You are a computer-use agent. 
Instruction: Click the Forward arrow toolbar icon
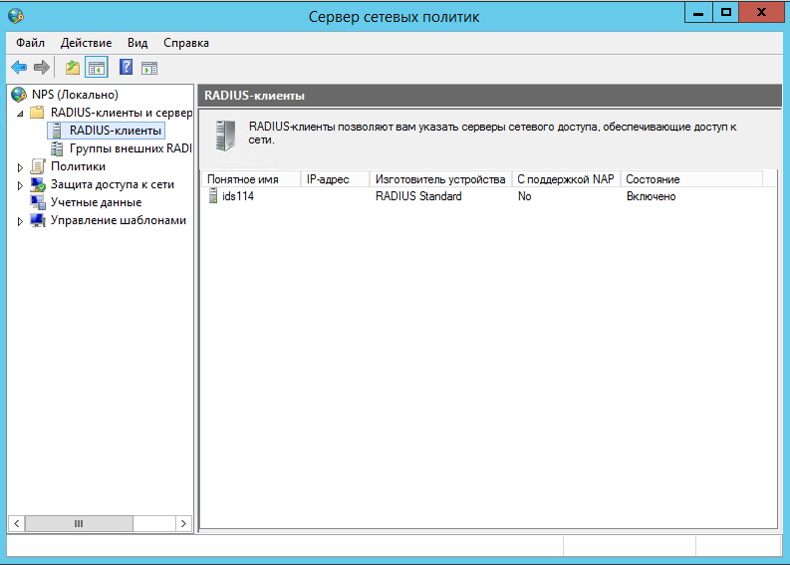(41, 68)
